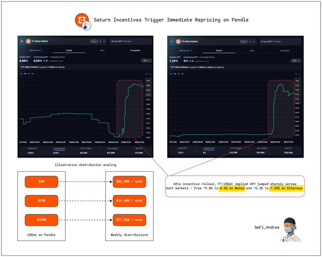Expand the market selector chevron in the 7,25% panel
Screen dimensions: 322x257
coord(254,42)
